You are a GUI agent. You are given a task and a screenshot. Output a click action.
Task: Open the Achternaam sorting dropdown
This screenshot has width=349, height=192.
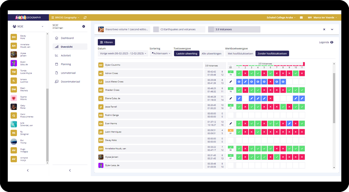pos(161,53)
